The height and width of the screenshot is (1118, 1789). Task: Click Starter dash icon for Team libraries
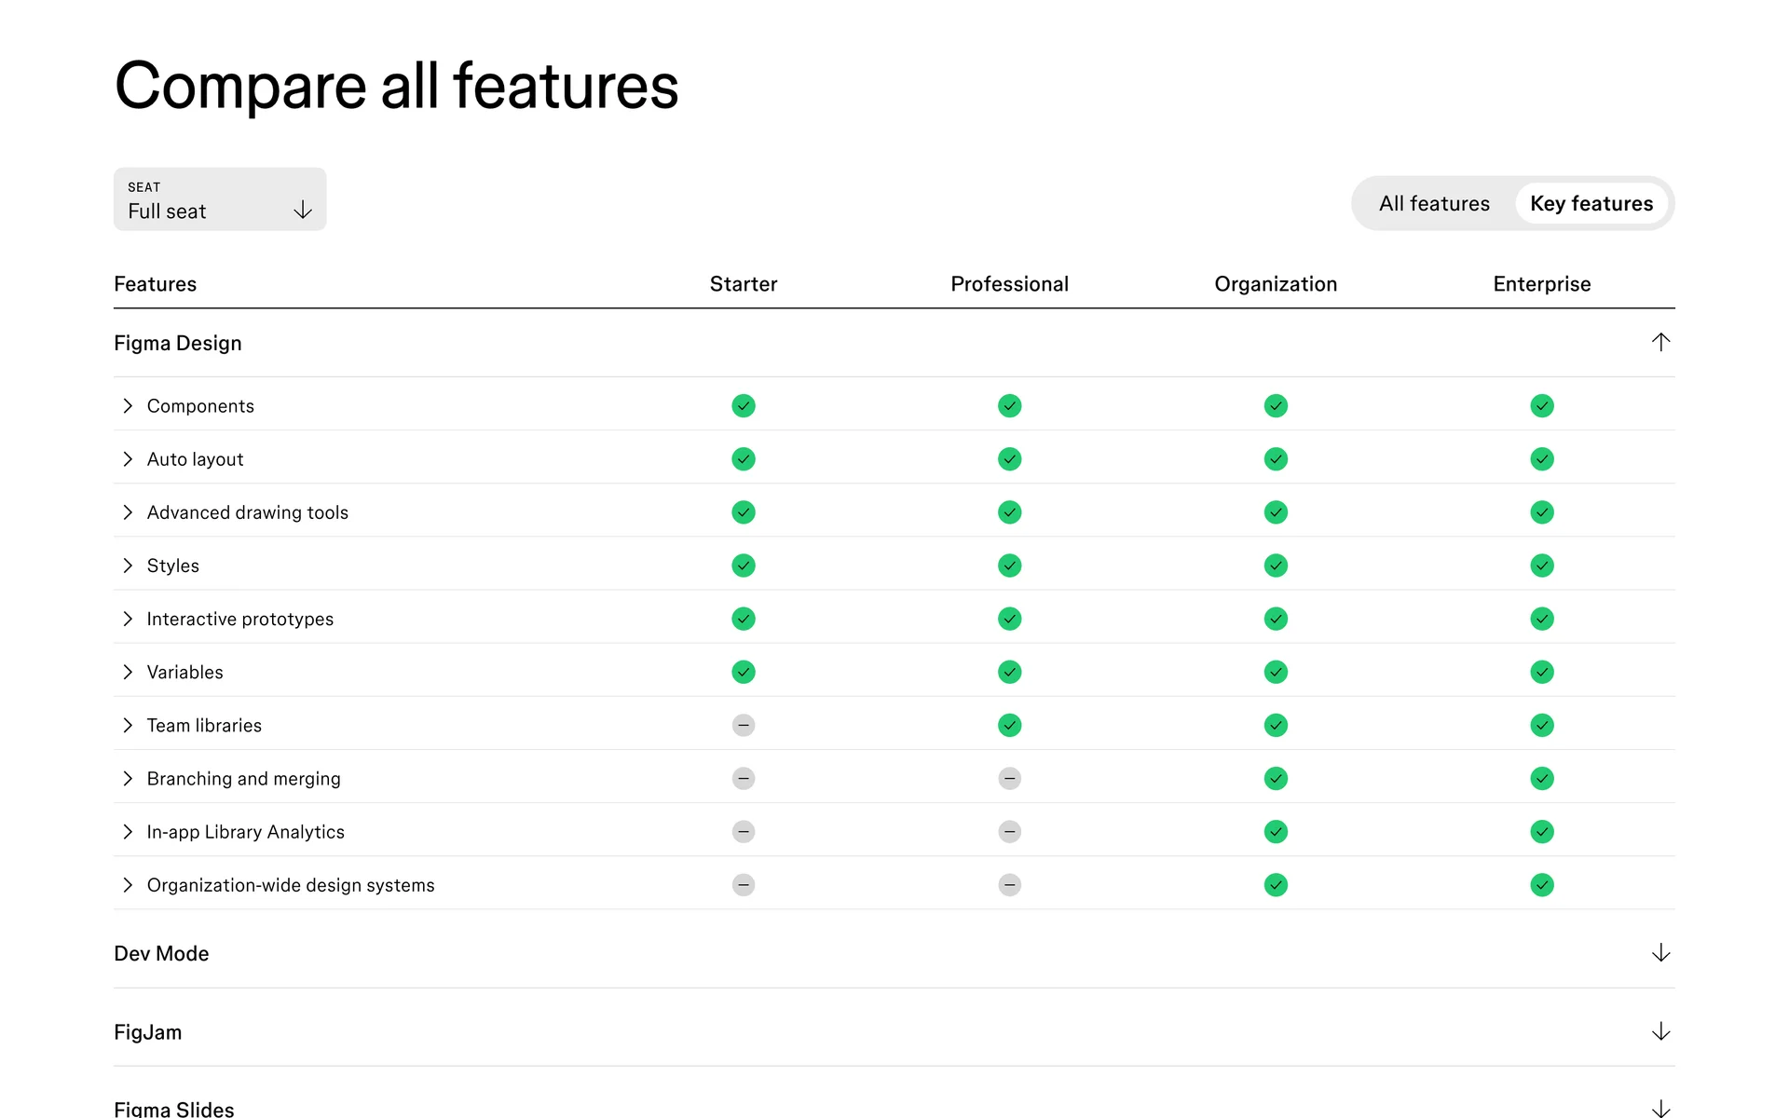click(x=743, y=725)
